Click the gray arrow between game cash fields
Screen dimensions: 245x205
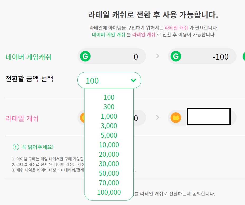[x=158, y=56]
